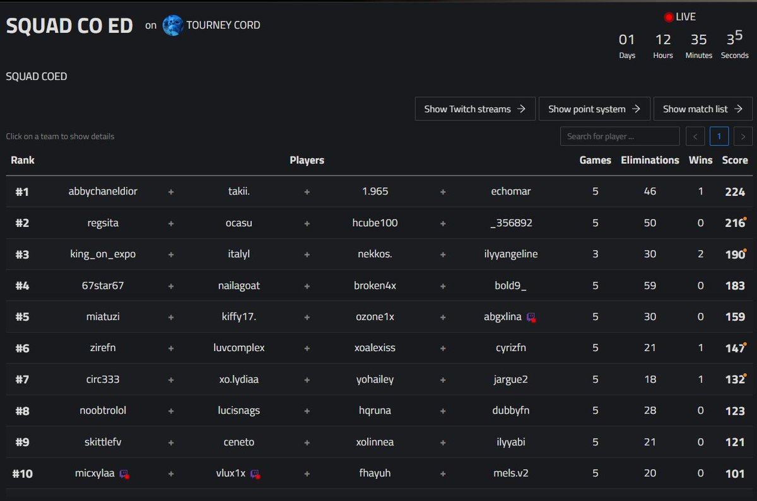Viewport: 757px width, 501px height.
Task: Click the plus icon next to xo.lydiaa
Action: [307, 379]
